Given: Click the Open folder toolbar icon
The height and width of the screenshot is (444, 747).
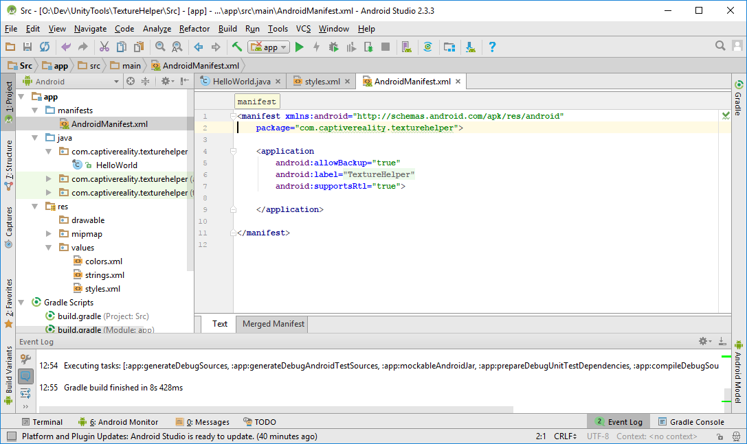Looking at the screenshot, I should coord(10,47).
